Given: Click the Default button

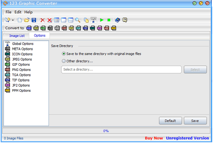Looking at the screenshot, I should pyautogui.click(x=171, y=121).
